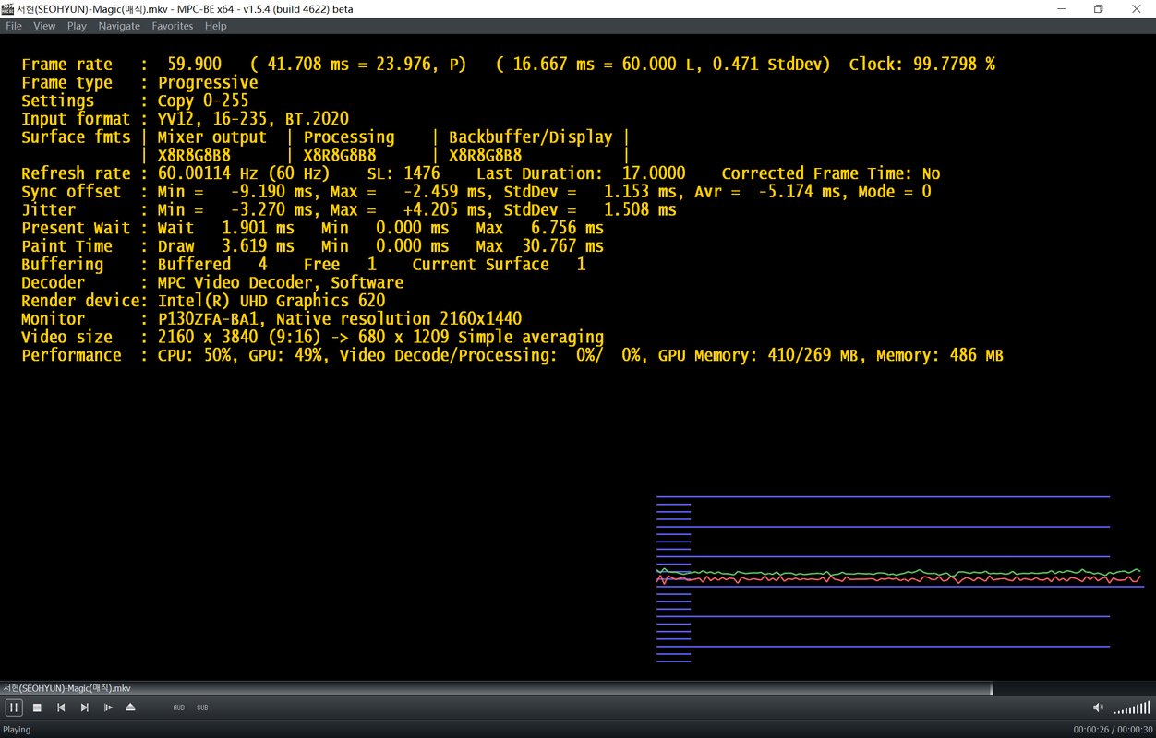
Task: Click the "Playing" status text
Action: 17,730
